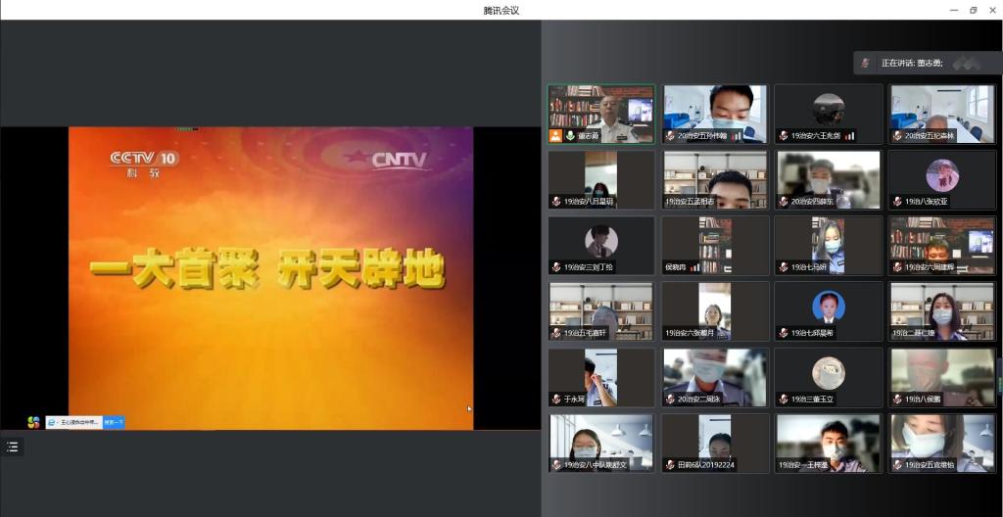The height and width of the screenshot is (517, 1003).
Task: Select the shared CCTV10 video screen
Action: click(270, 278)
